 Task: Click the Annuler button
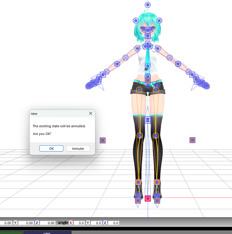click(78, 149)
